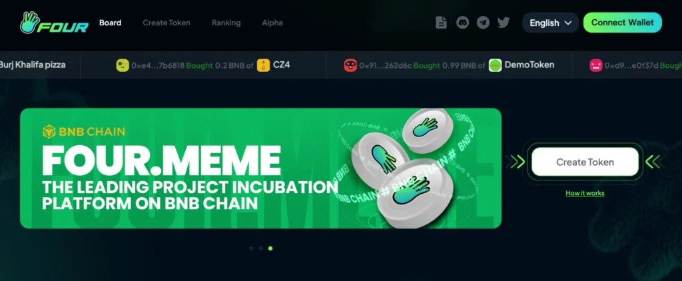Image resolution: width=682 pixels, height=281 pixels.
Task: Click the FOUR hand logo
Action: click(x=55, y=23)
